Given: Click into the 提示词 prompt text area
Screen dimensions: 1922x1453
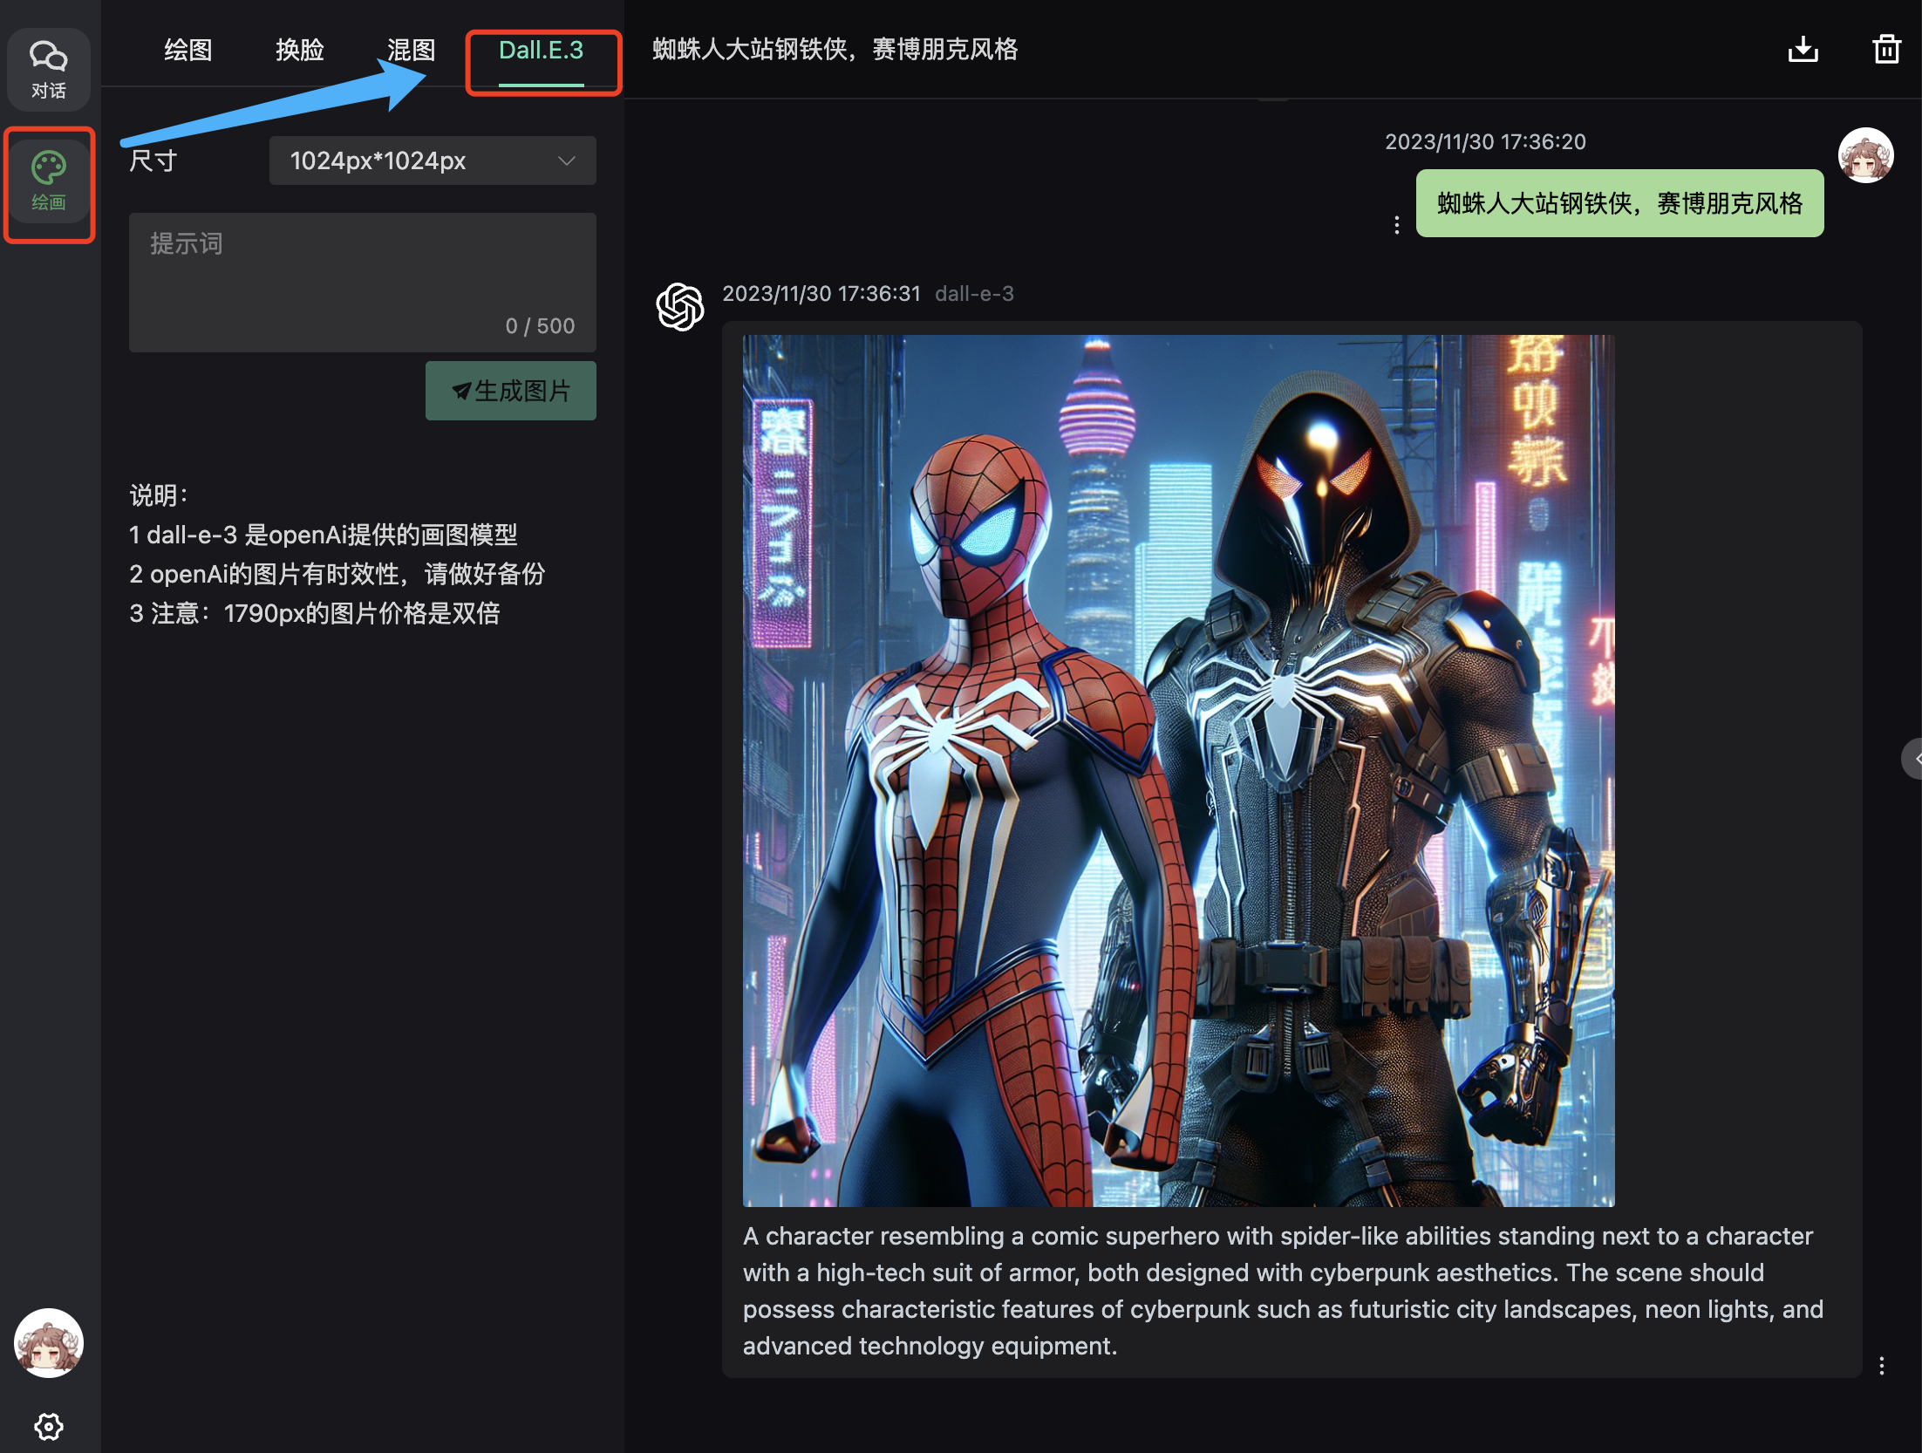Looking at the screenshot, I should (x=362, y=281).
